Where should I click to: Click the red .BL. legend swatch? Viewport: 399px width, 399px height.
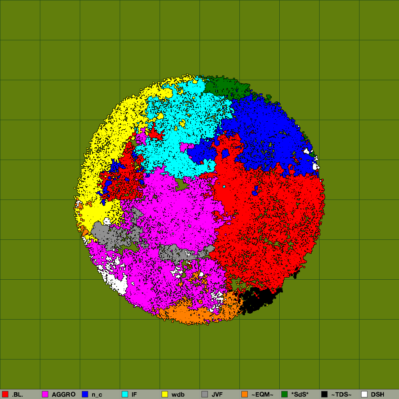pyautogui.click(x=5, y=394)
